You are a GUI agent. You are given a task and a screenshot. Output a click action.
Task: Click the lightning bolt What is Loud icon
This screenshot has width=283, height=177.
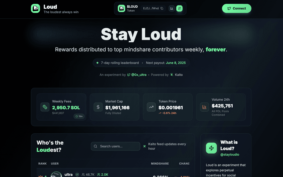[x=211, y=148]
